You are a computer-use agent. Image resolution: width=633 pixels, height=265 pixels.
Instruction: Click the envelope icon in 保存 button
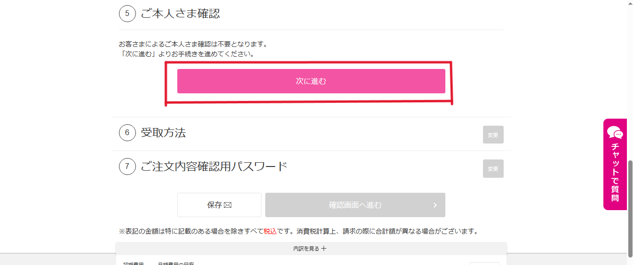click(x=228, y=205)
